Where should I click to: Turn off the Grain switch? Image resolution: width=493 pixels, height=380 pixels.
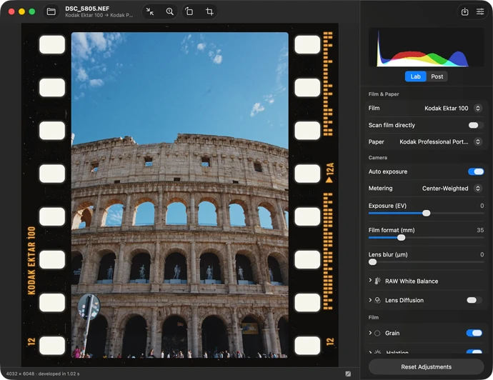pos(474,333)
